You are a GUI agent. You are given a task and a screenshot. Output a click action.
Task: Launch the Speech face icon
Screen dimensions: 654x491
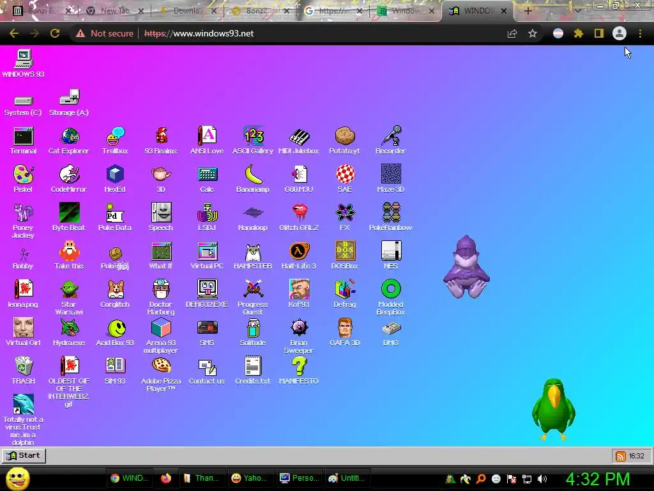coord(161,217)
